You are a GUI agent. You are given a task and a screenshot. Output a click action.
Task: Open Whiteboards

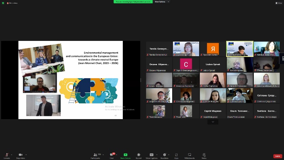click(190, 155)
